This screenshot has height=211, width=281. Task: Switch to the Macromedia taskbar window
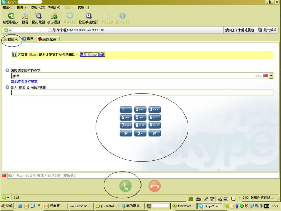(183, 206)
